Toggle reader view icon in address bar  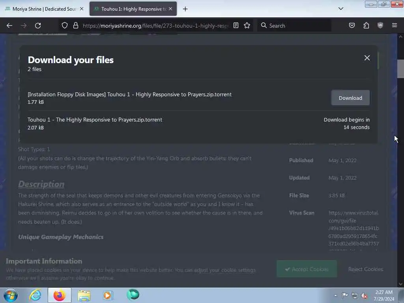click(x=236, y=25)
